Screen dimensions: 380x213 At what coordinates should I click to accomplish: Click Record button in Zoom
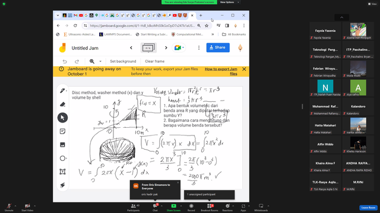point(191,207)
